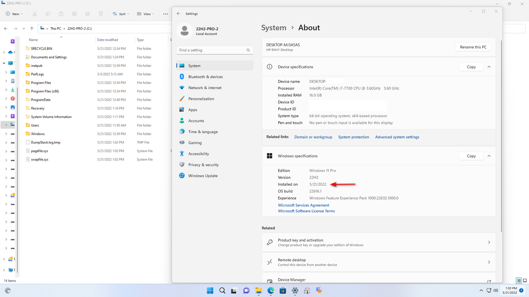
Task: Click the search magnifier in Find a setting
Action: [x=248, y=50]
